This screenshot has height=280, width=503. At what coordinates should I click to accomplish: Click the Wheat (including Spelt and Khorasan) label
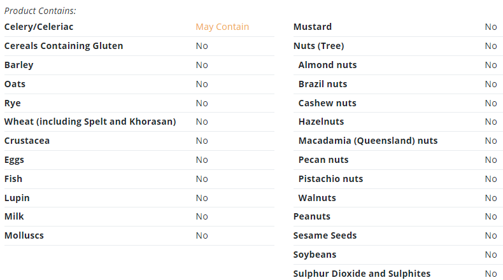click(x=90, y=122)
